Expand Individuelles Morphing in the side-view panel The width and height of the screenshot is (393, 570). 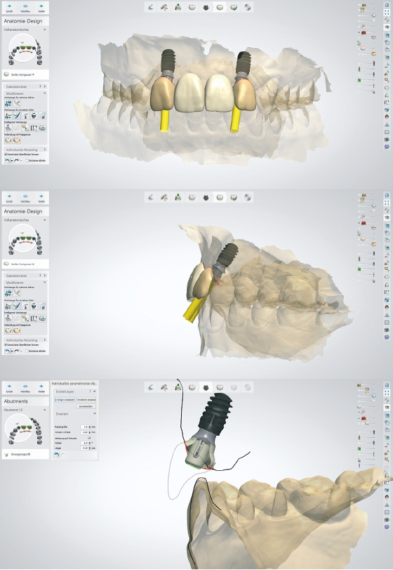click(25, 340)
